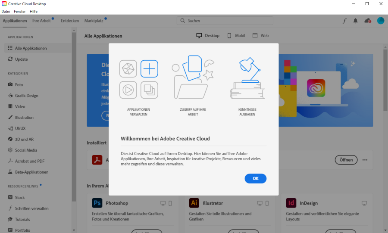The width and height of the screenshot is (388, 233).
Task: Click the Suchen search field
Action: 225,21
